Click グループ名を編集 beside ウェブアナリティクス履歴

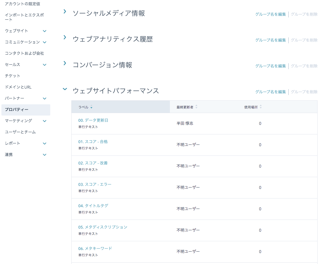(270, 40)
